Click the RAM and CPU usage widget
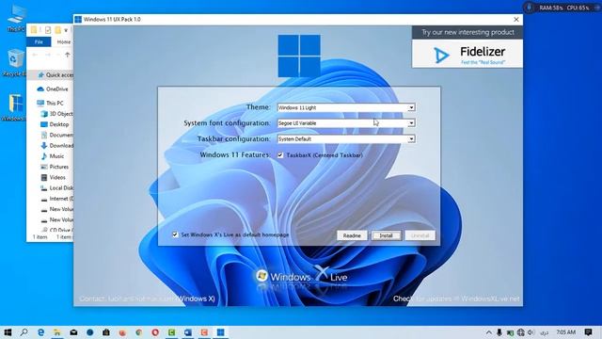Viewport: 602px width, 339px height. (562, 8)
